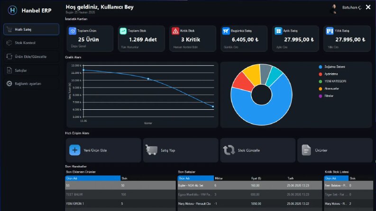
Task: Go to Ürün Ekle/Güncelle page
Action: coord(31,57)
